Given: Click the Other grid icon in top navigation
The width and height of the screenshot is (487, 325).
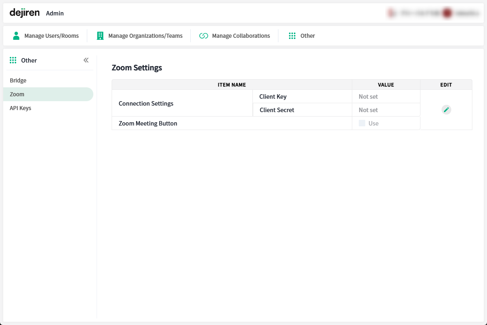Looking at the screenshot, I should (x=292, y=36).
